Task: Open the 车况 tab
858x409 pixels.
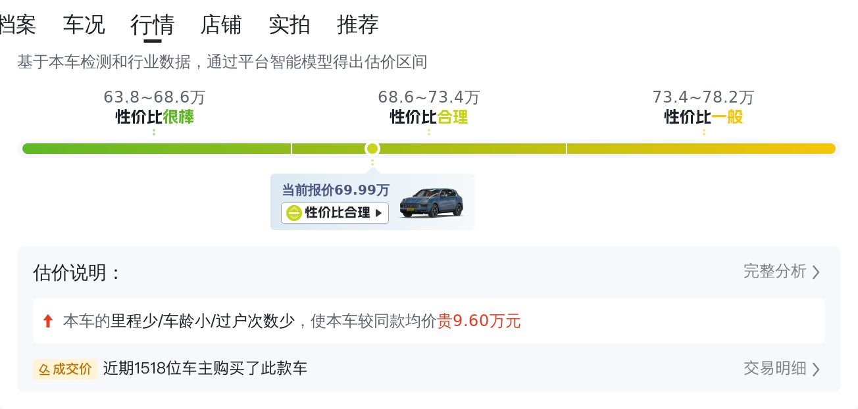Action: 84,25
